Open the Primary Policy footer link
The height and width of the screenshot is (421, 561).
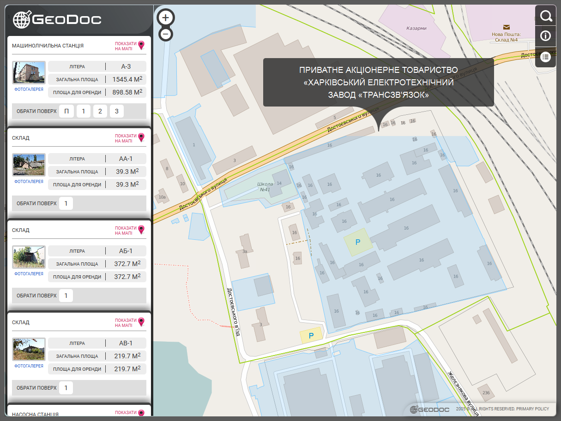pyautogui.click(x=532, y=409)
